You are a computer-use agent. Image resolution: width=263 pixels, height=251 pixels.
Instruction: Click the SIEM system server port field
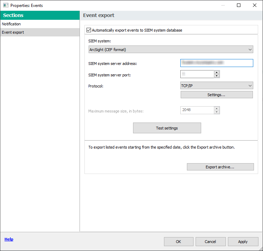[197, 74]
